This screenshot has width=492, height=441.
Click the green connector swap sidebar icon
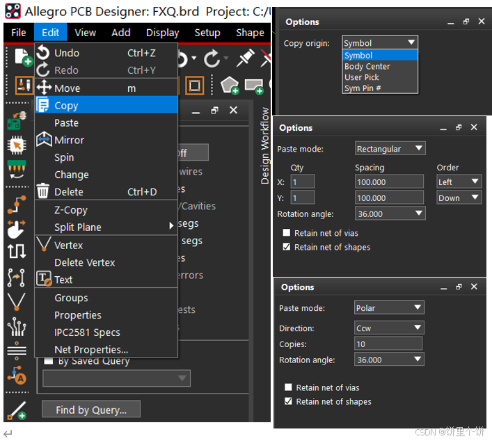coord(17,169)
